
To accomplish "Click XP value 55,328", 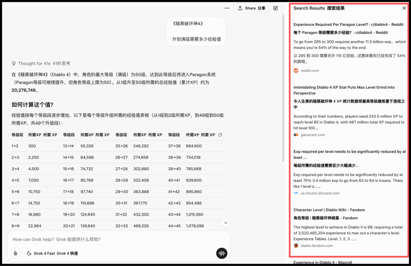I will (87, 146).
